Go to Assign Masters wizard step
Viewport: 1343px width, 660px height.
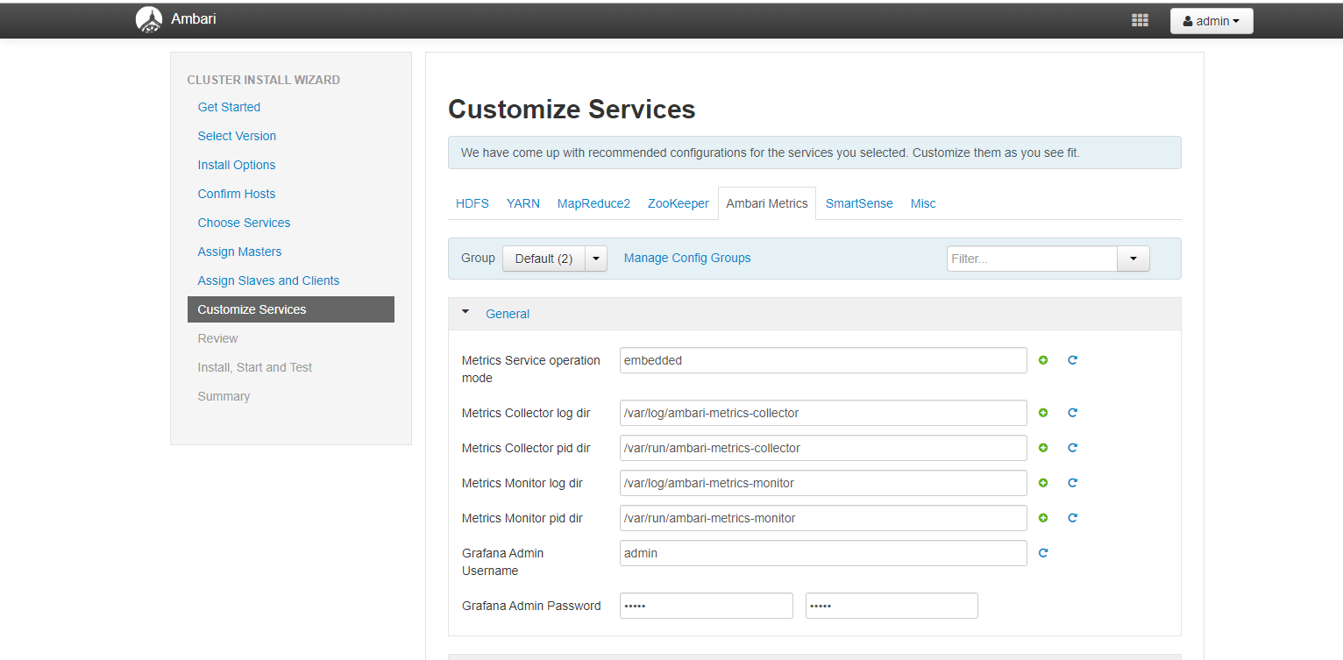(239, 252)
